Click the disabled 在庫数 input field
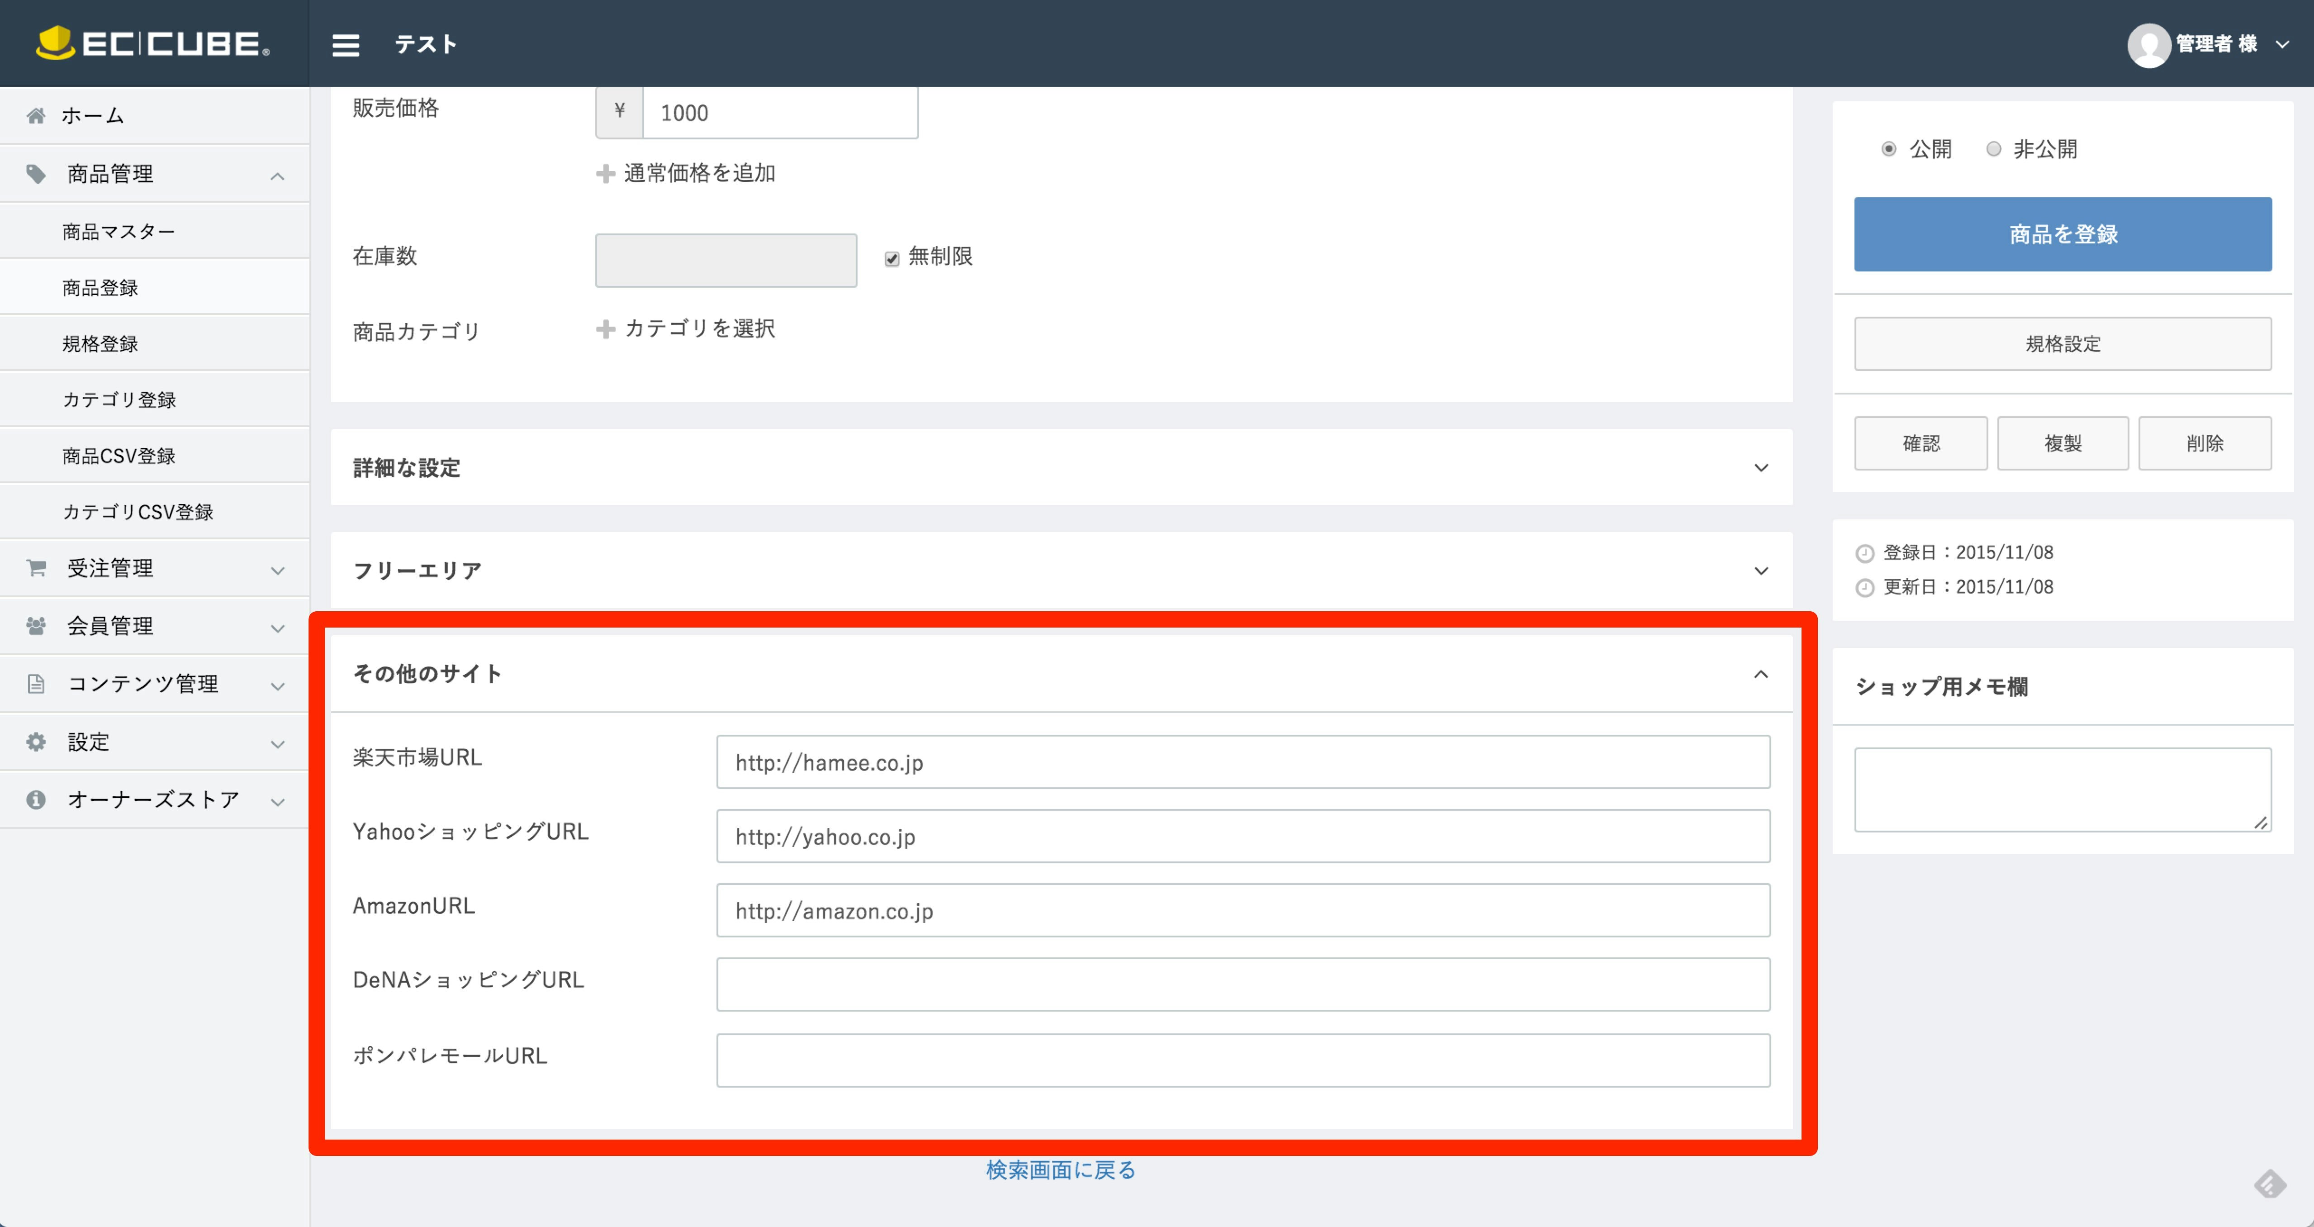Viewport: 2314px width, 1227px height. [726, 261]
